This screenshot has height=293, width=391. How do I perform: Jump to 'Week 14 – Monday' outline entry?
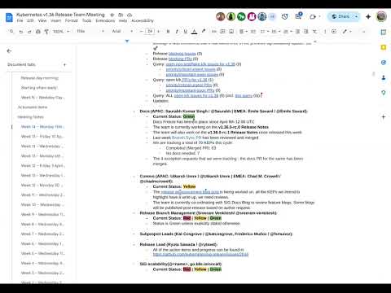(x=42, y=127)
